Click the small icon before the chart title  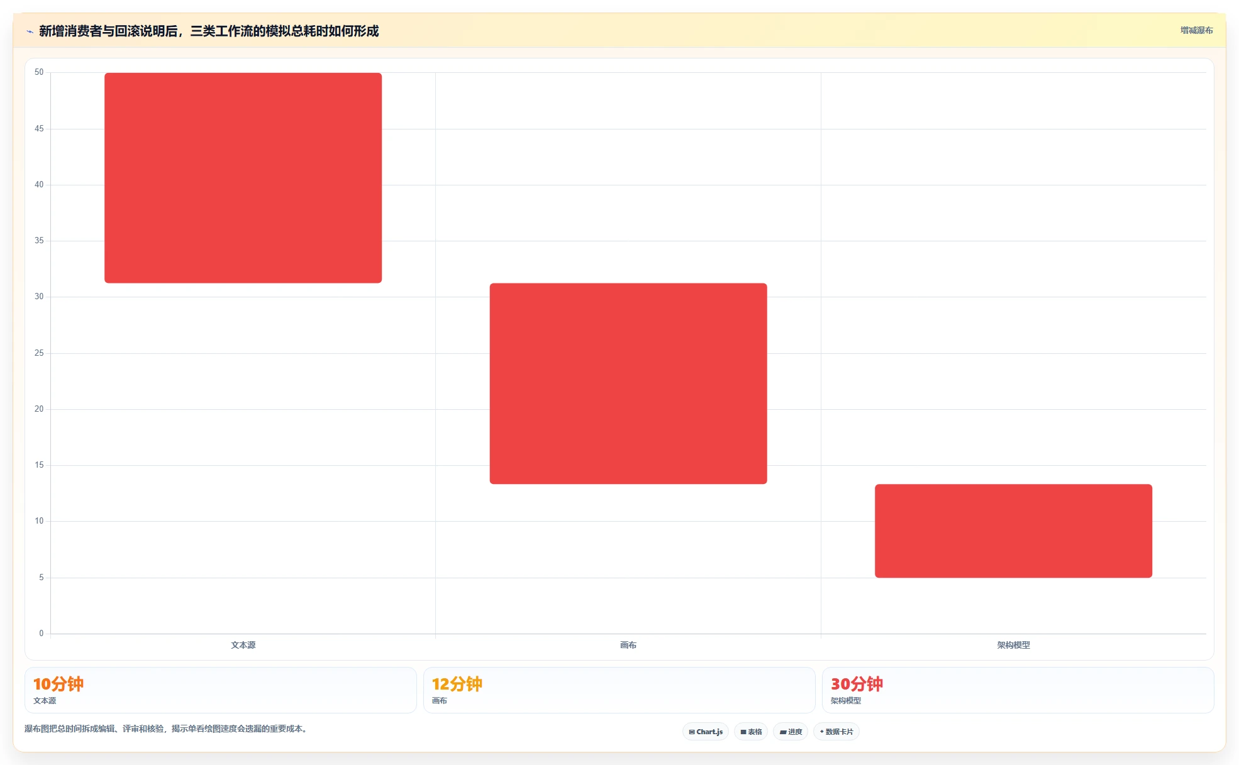pyautogui.click(x=30, y=31)
